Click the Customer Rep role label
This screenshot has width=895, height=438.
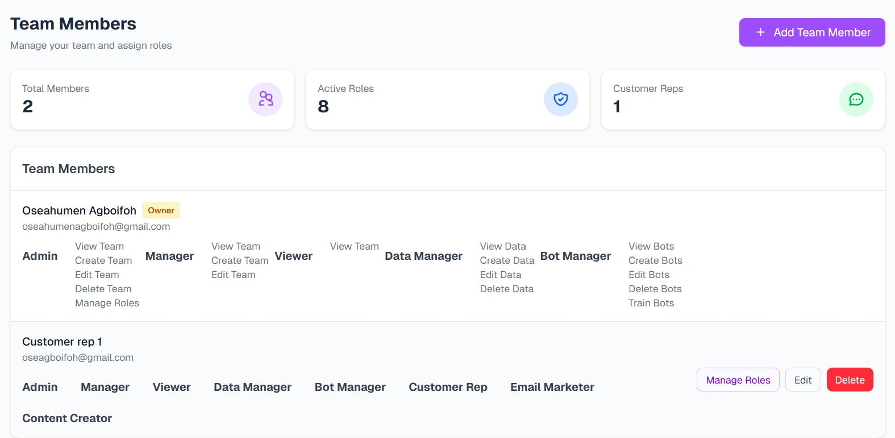[448, 387]
